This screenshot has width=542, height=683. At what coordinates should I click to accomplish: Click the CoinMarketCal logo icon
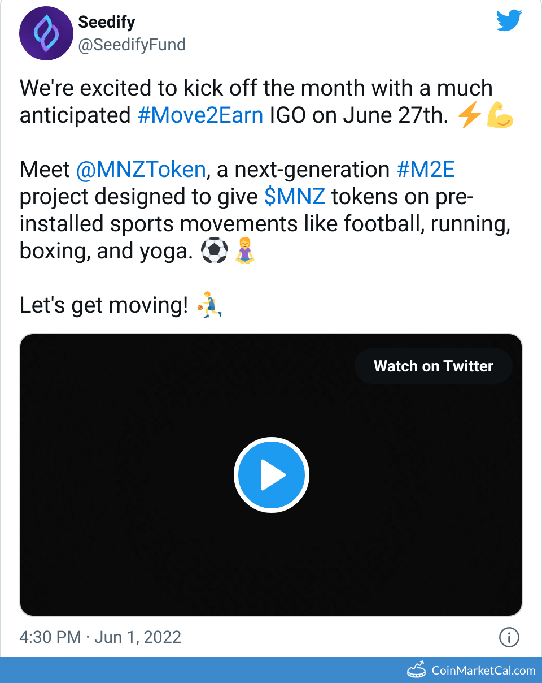[417, 670]
